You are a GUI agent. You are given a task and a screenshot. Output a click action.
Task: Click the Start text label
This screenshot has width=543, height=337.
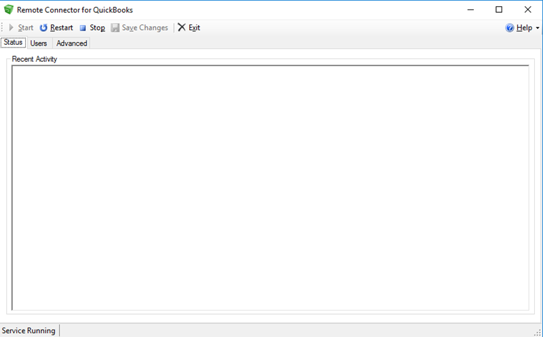(26, 28)
